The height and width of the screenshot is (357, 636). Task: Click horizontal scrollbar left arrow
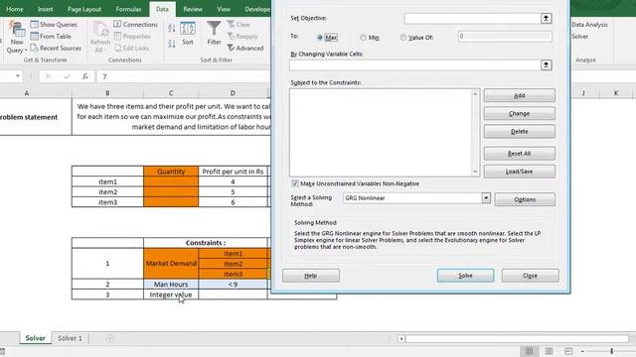pos(401,338)
